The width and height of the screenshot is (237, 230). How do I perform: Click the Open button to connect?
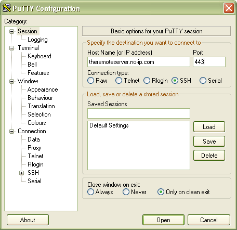coord(163,220)
